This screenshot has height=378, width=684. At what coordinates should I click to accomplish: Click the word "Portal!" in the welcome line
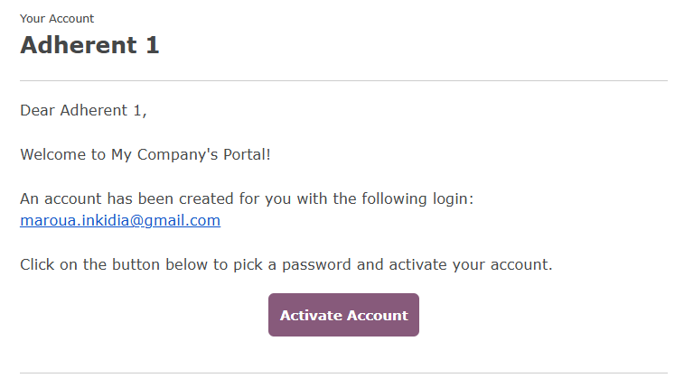click(243, 154)
